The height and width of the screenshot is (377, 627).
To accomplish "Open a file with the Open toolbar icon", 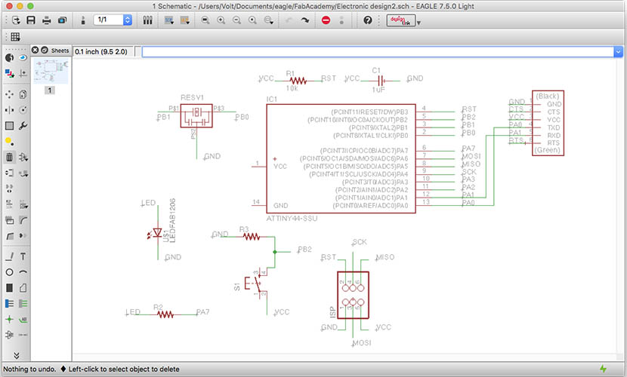I will tap(16, 20).
